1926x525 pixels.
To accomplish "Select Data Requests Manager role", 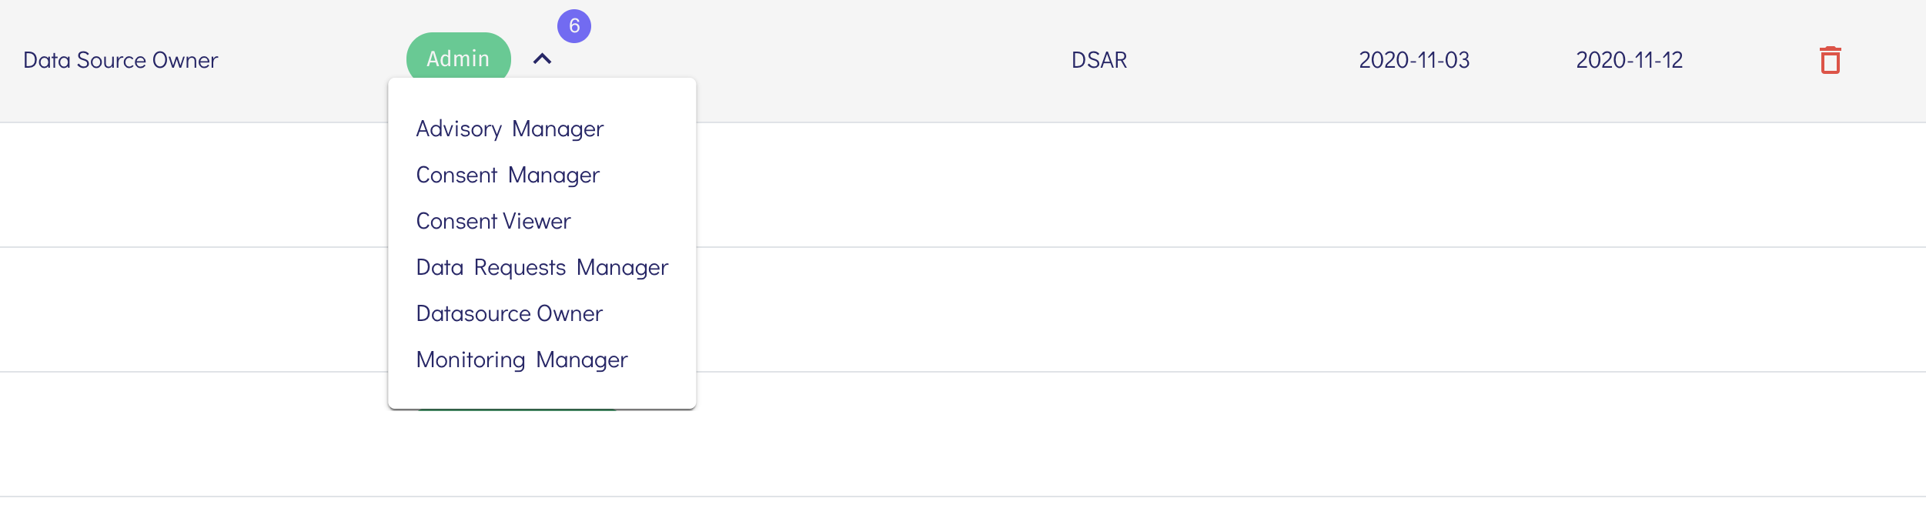I will point(542,267).
